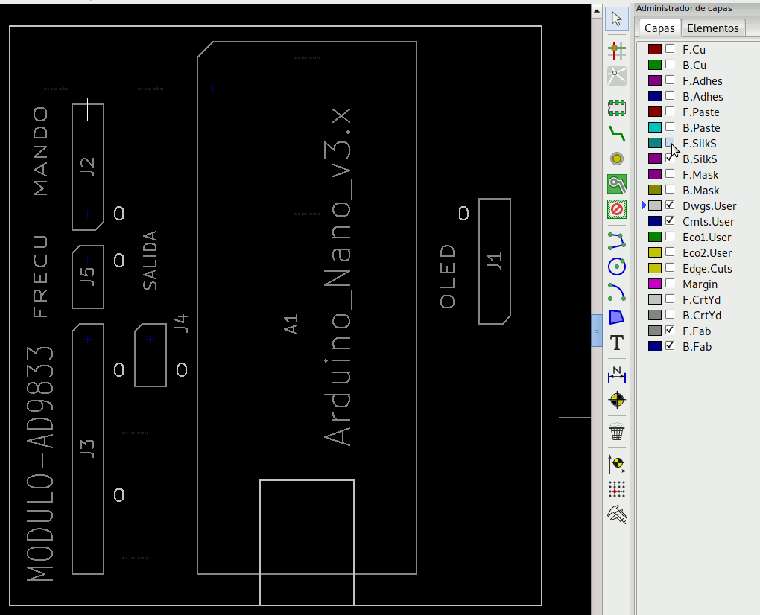Select the J3 reference on the board
The height and width of the screenshot is (615, 760).
coord(88,448)
